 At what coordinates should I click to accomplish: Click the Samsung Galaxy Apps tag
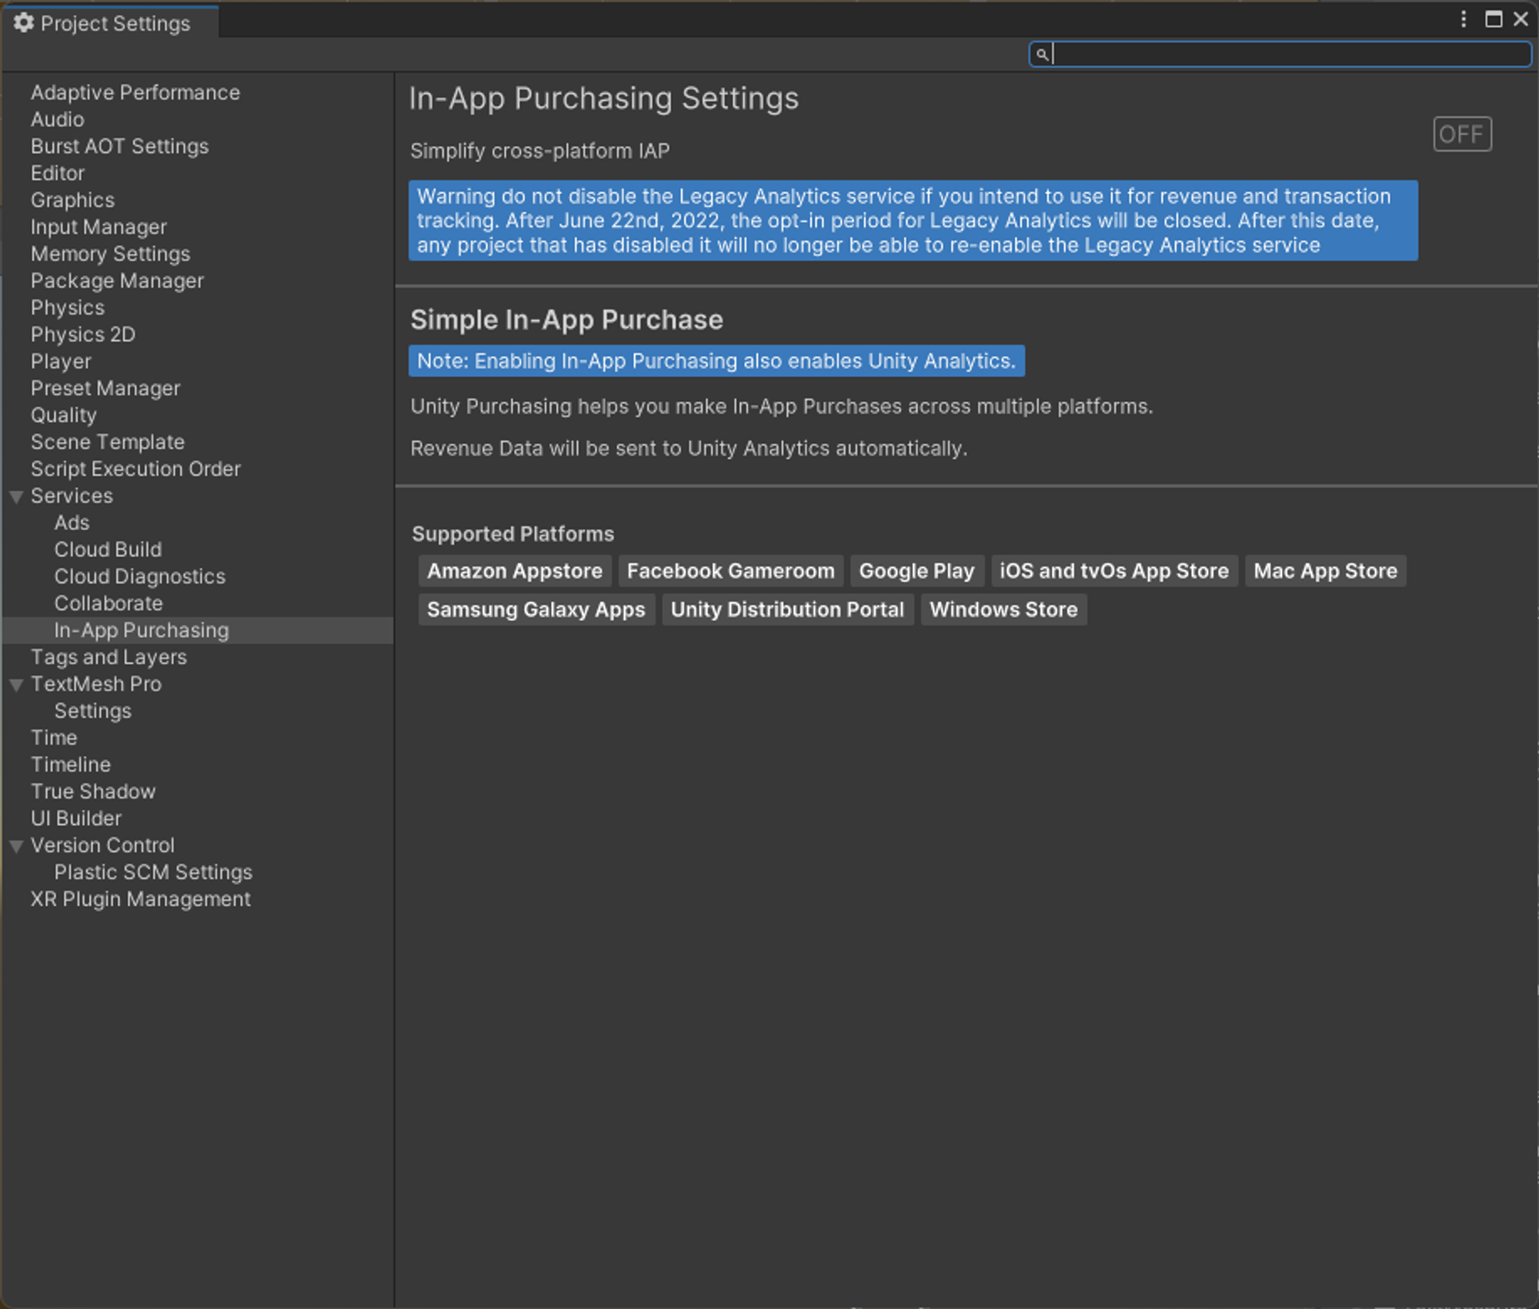tap(536, 610)
